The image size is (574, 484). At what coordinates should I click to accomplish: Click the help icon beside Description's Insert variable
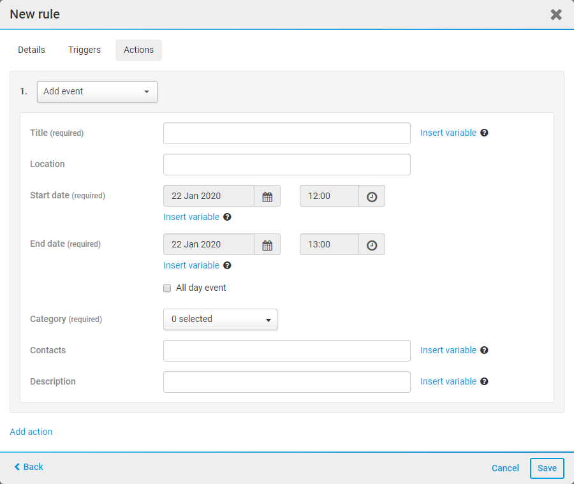tap(484, 382)
